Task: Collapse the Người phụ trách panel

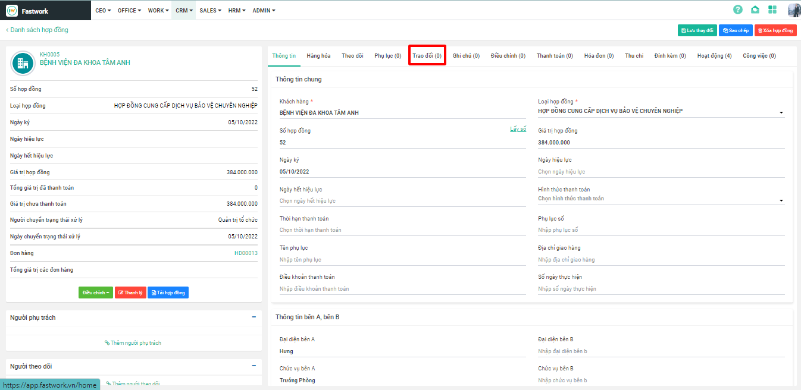Action: pos(254,317)
